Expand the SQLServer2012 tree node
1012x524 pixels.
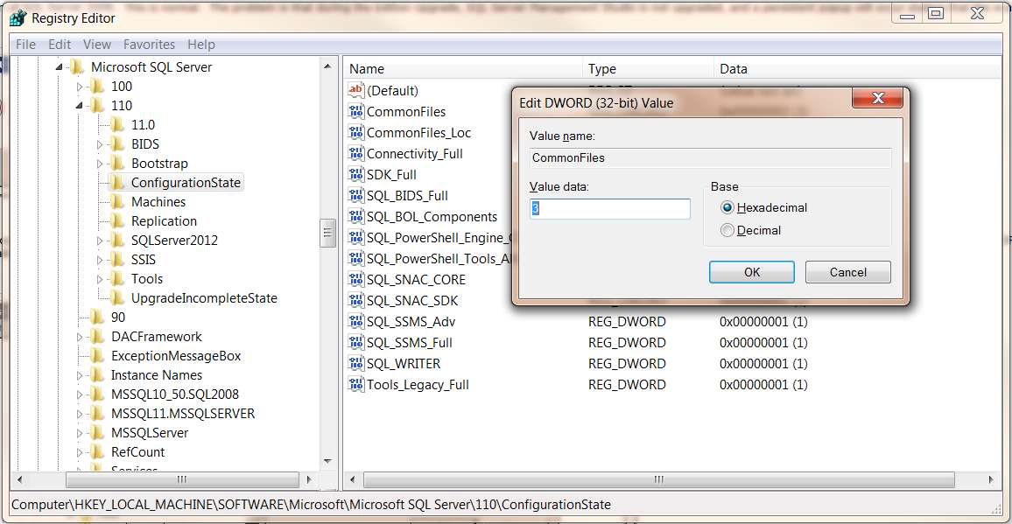(100, 241)
